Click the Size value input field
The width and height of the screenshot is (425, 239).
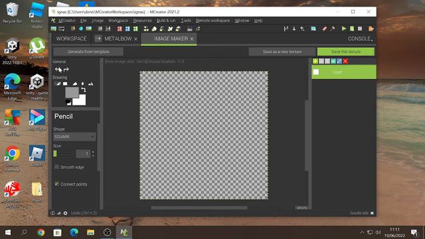83,153
